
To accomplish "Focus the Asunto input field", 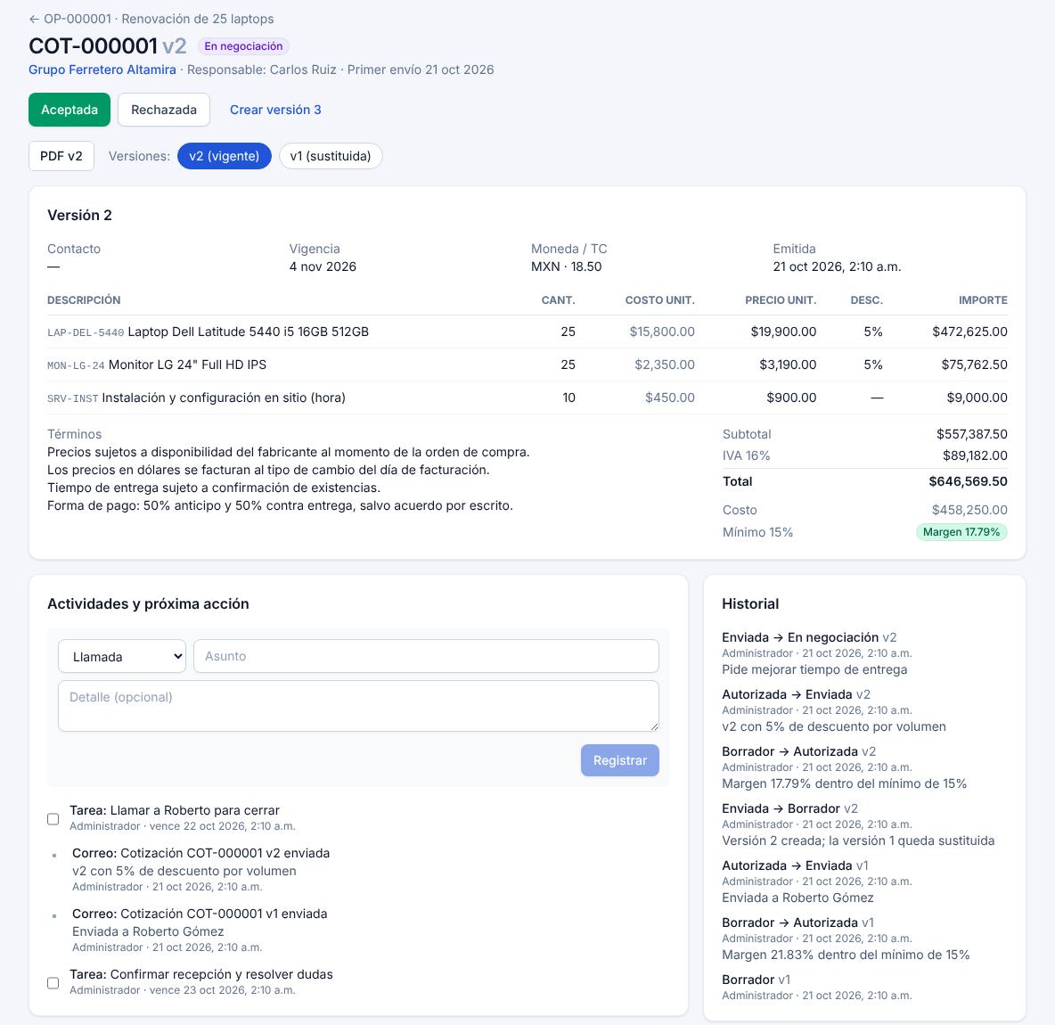I will 426,656.
